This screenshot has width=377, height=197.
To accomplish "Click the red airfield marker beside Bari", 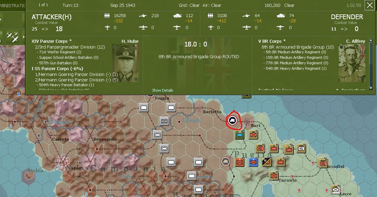I will (251, 121).
